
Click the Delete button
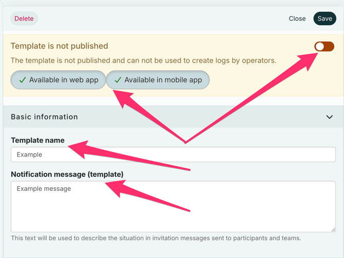[x=24, y=18]
